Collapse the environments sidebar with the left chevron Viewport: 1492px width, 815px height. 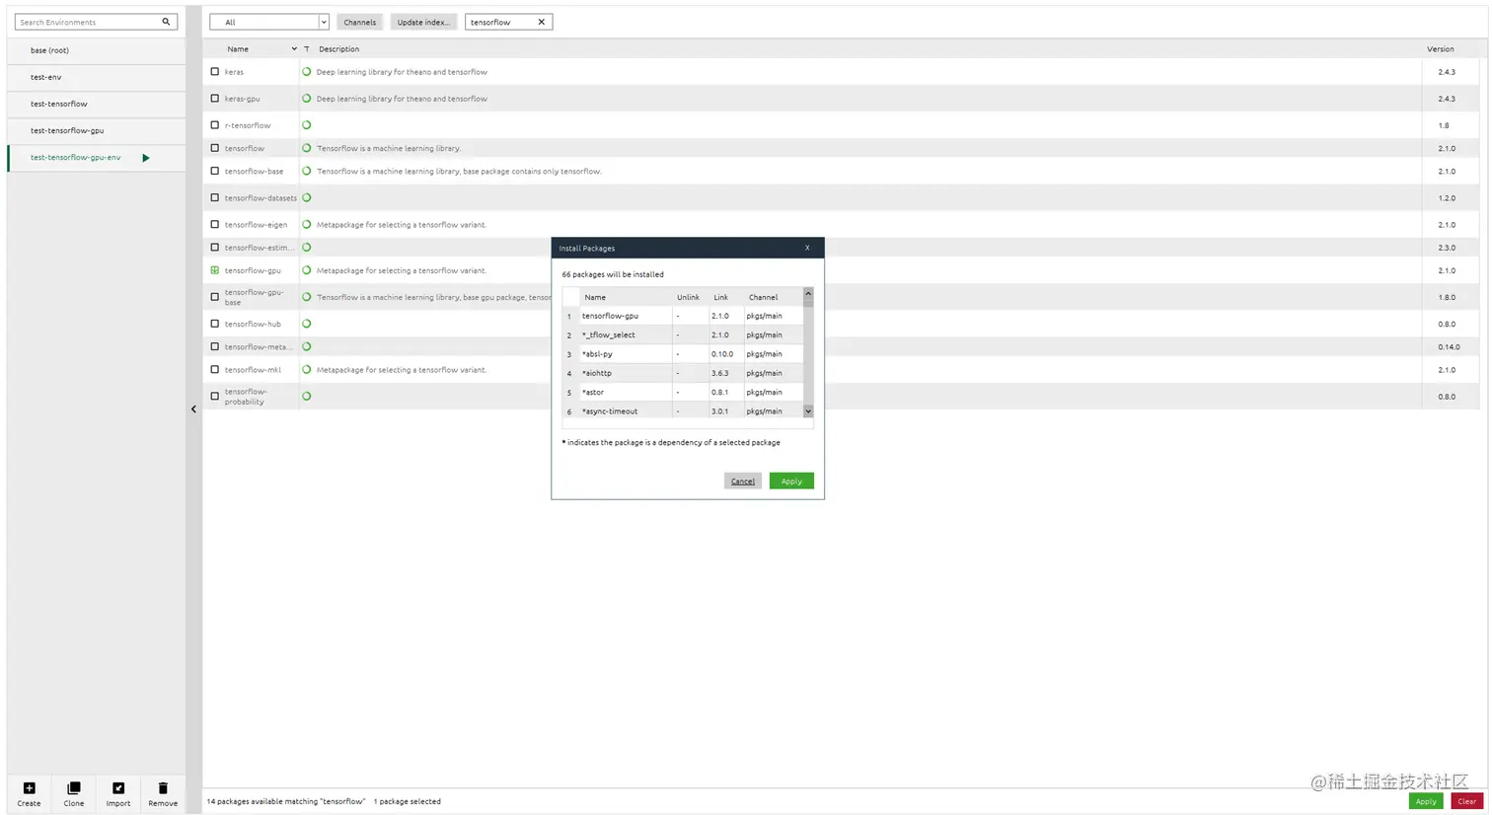[193, 408]
